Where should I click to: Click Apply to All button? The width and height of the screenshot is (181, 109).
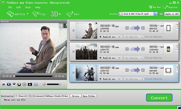(172, 14)
